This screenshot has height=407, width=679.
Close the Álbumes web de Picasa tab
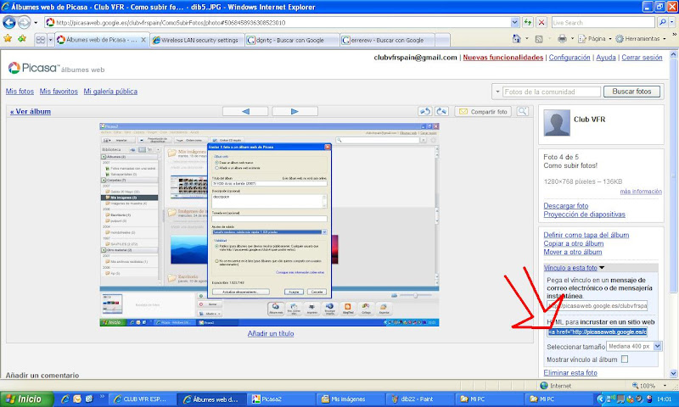[x=143, y=40]
